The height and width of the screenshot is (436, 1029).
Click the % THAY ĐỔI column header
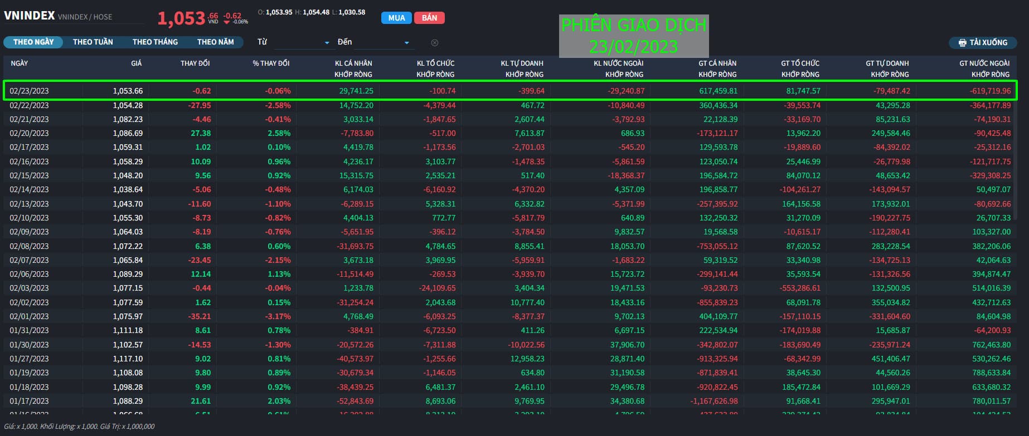pos(271,63)
